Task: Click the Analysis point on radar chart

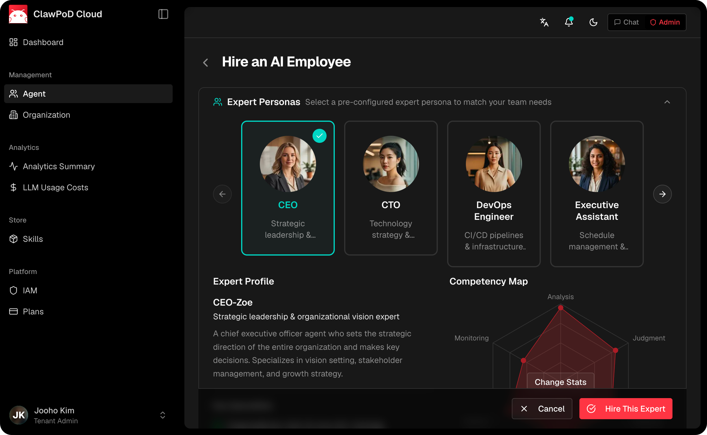Action: click(x=560, y=308)
